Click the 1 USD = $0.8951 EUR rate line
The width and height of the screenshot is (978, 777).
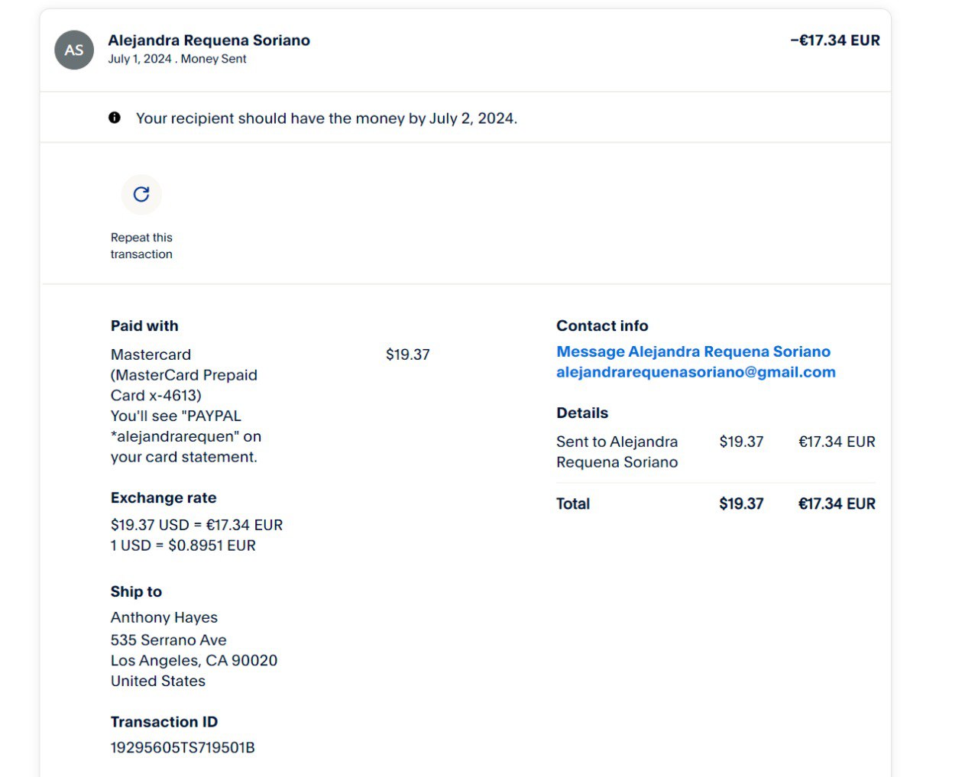[x=183, y=546]
